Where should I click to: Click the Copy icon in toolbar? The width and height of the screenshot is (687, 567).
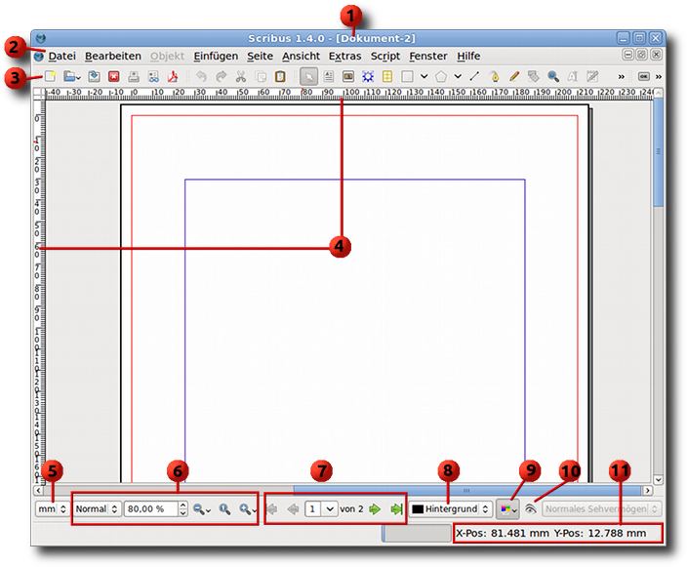tap(261, 77)
